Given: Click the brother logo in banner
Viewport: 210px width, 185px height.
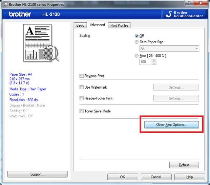Looking at the screenshot, I should [x=20, y=14].
